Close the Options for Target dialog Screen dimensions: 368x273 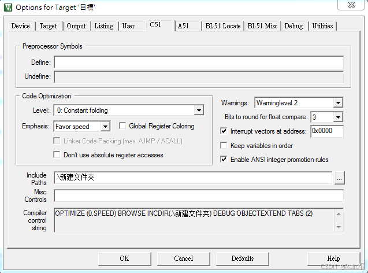click(x=351, y=5)
